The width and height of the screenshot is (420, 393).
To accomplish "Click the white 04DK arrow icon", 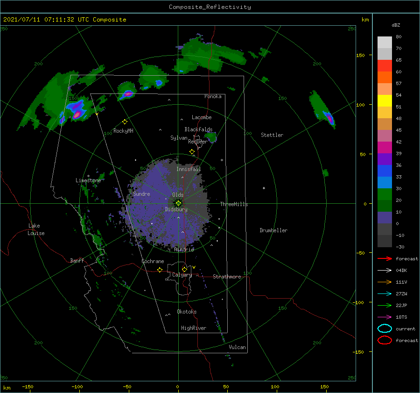I will point(385,270).
